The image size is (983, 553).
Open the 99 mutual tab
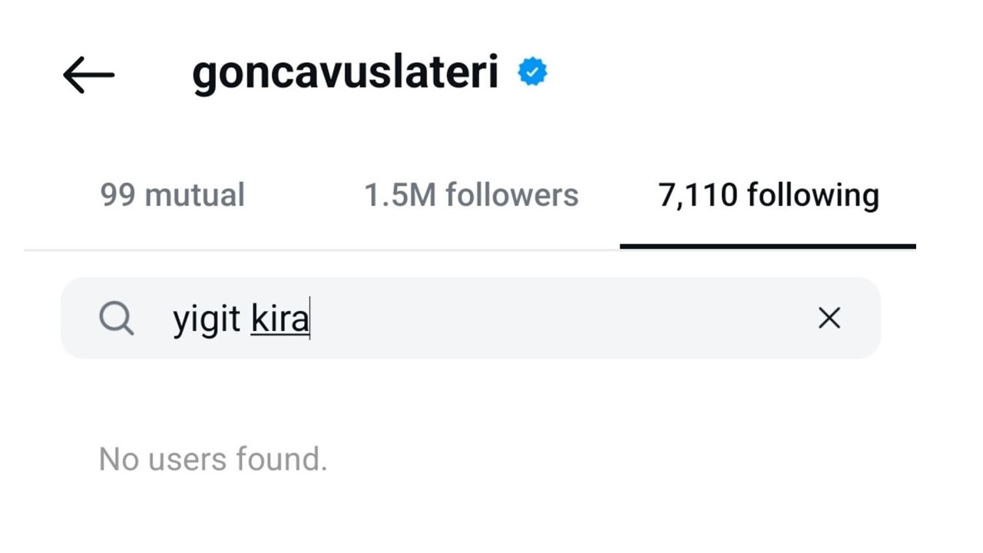coord(172,196)
